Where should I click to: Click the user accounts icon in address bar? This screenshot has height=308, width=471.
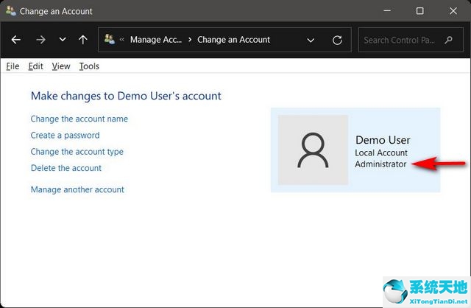tap(110, 39)
